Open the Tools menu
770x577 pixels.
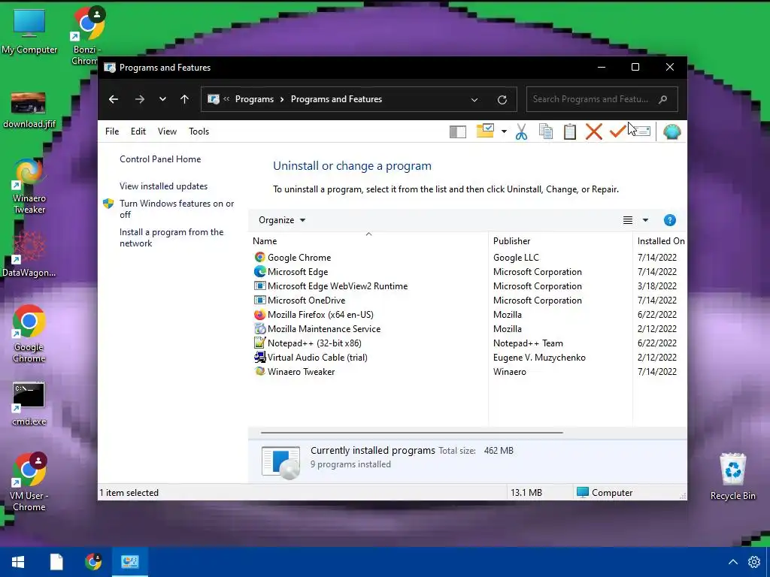click(199, 131)
